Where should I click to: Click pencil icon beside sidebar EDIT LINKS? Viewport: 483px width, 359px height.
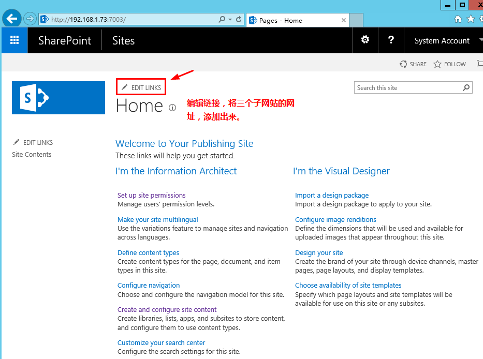(16, 142)
